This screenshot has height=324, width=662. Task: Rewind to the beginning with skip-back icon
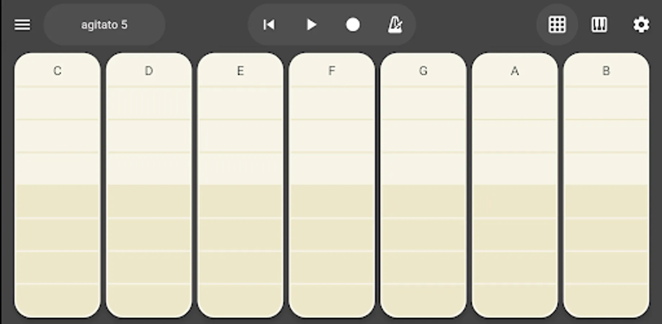click(269, 24)
